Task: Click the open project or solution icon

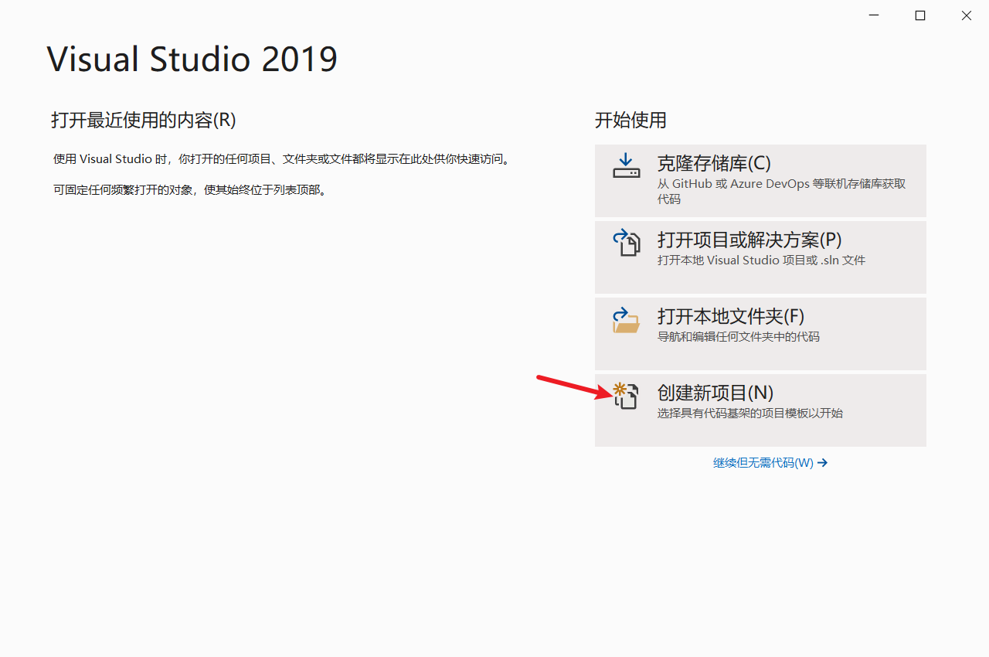Action: [x=627, y=241]
